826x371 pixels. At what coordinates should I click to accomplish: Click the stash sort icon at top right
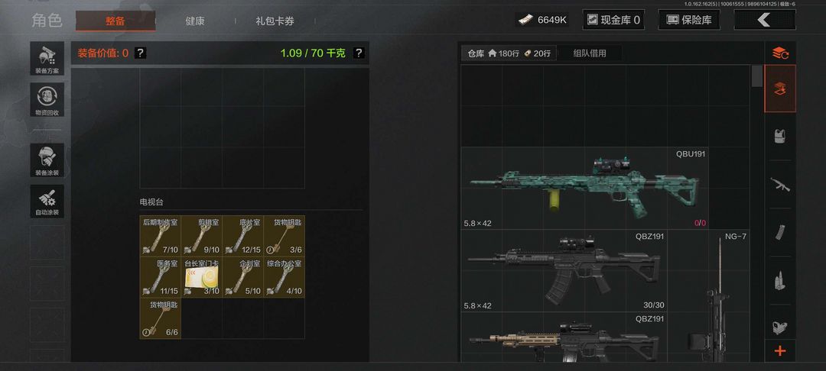click(x=780, y=53)
